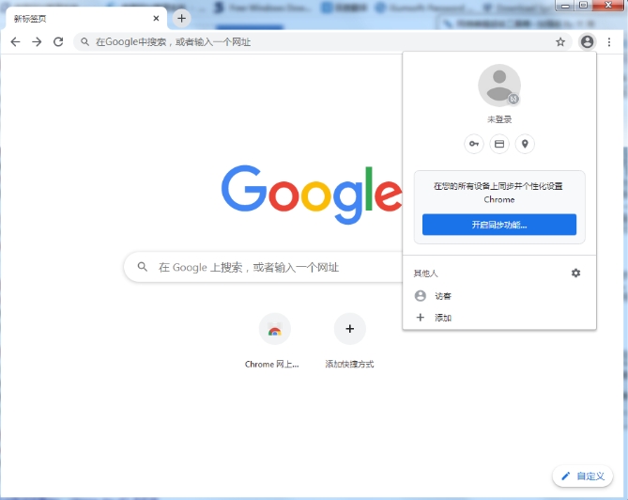Screen dimensions: 628x500
Task: Open passwords via the key icon
Action: pyautogui.click(x=474, y=144)
